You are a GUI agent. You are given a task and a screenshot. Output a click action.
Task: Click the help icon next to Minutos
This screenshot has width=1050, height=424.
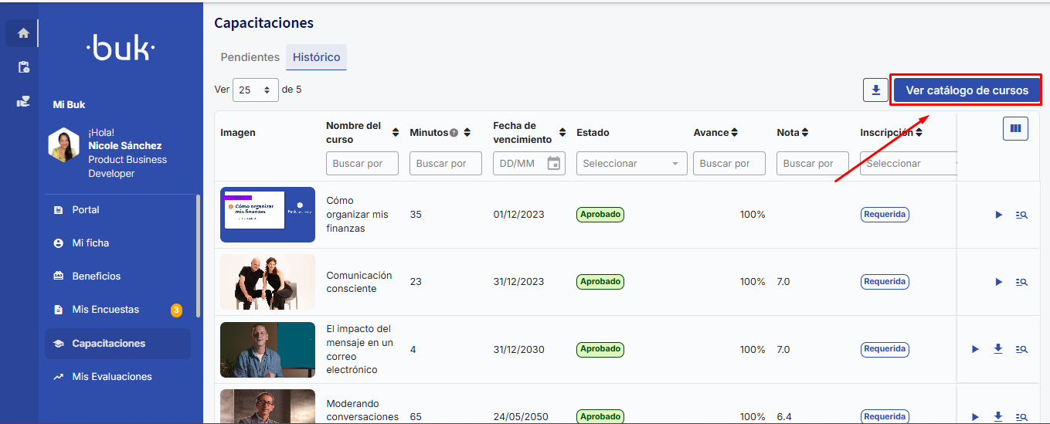[x=454, y=133]
